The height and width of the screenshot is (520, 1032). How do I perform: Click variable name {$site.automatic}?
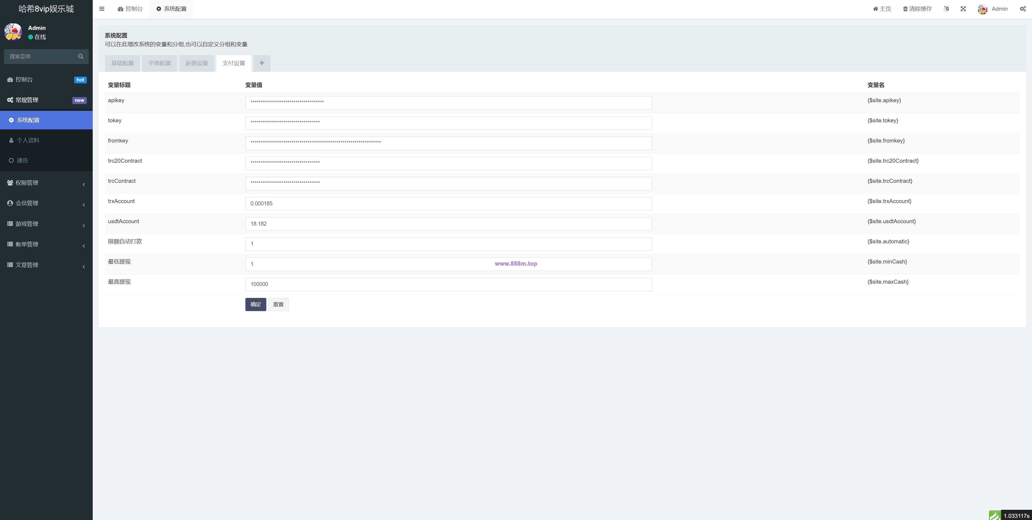[x=888, y=241]
